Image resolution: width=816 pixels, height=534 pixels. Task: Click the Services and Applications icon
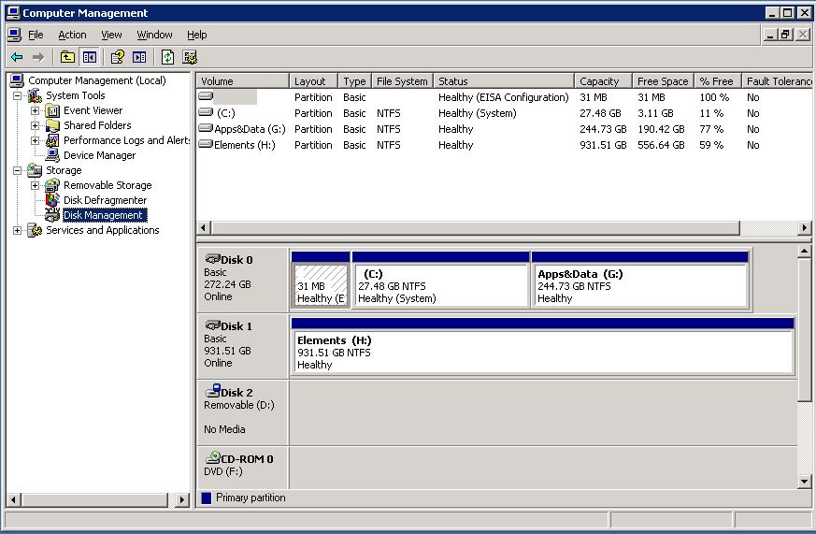click(35, 230)
